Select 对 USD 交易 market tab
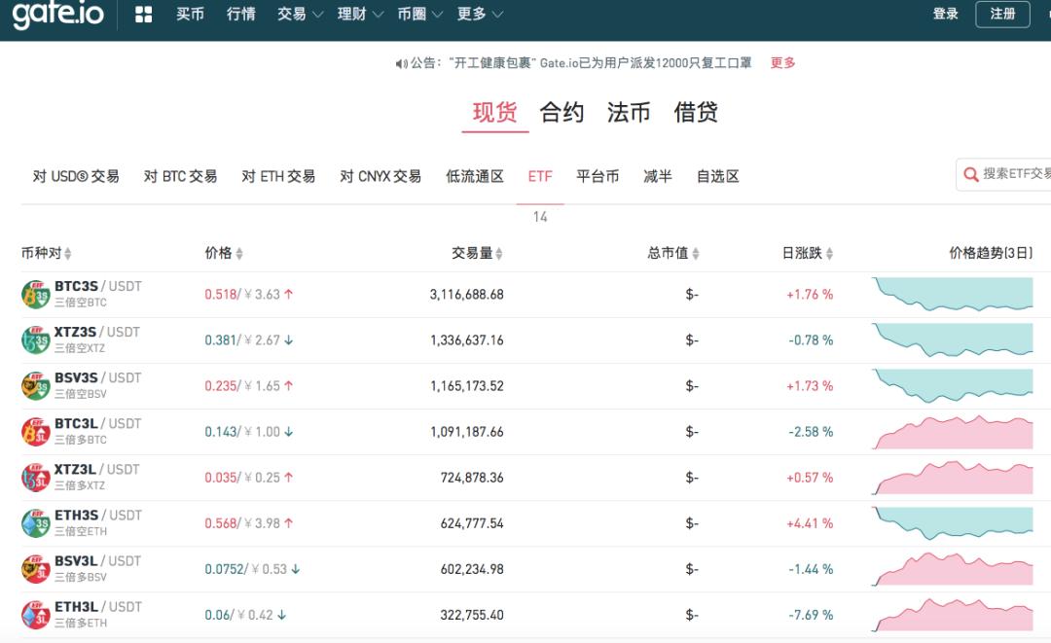1051x643 pixels. coord(76,176)
